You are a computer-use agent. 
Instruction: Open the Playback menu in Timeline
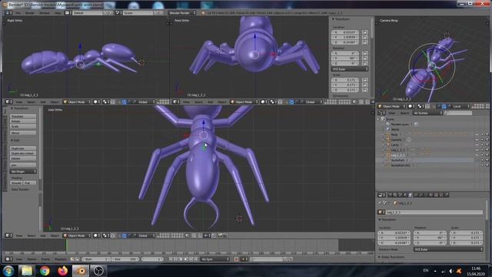[60, 259]
